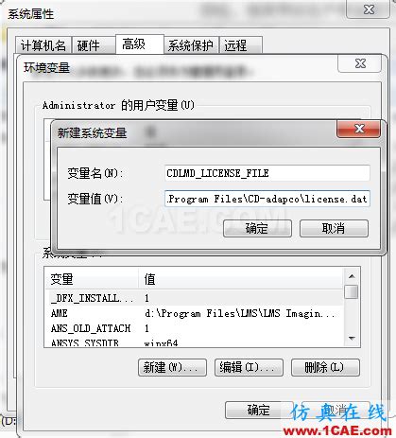The image size is (396, 438).
Task: Select the ANS_OLD_ATTACH variable row
Action: [195, 328]
